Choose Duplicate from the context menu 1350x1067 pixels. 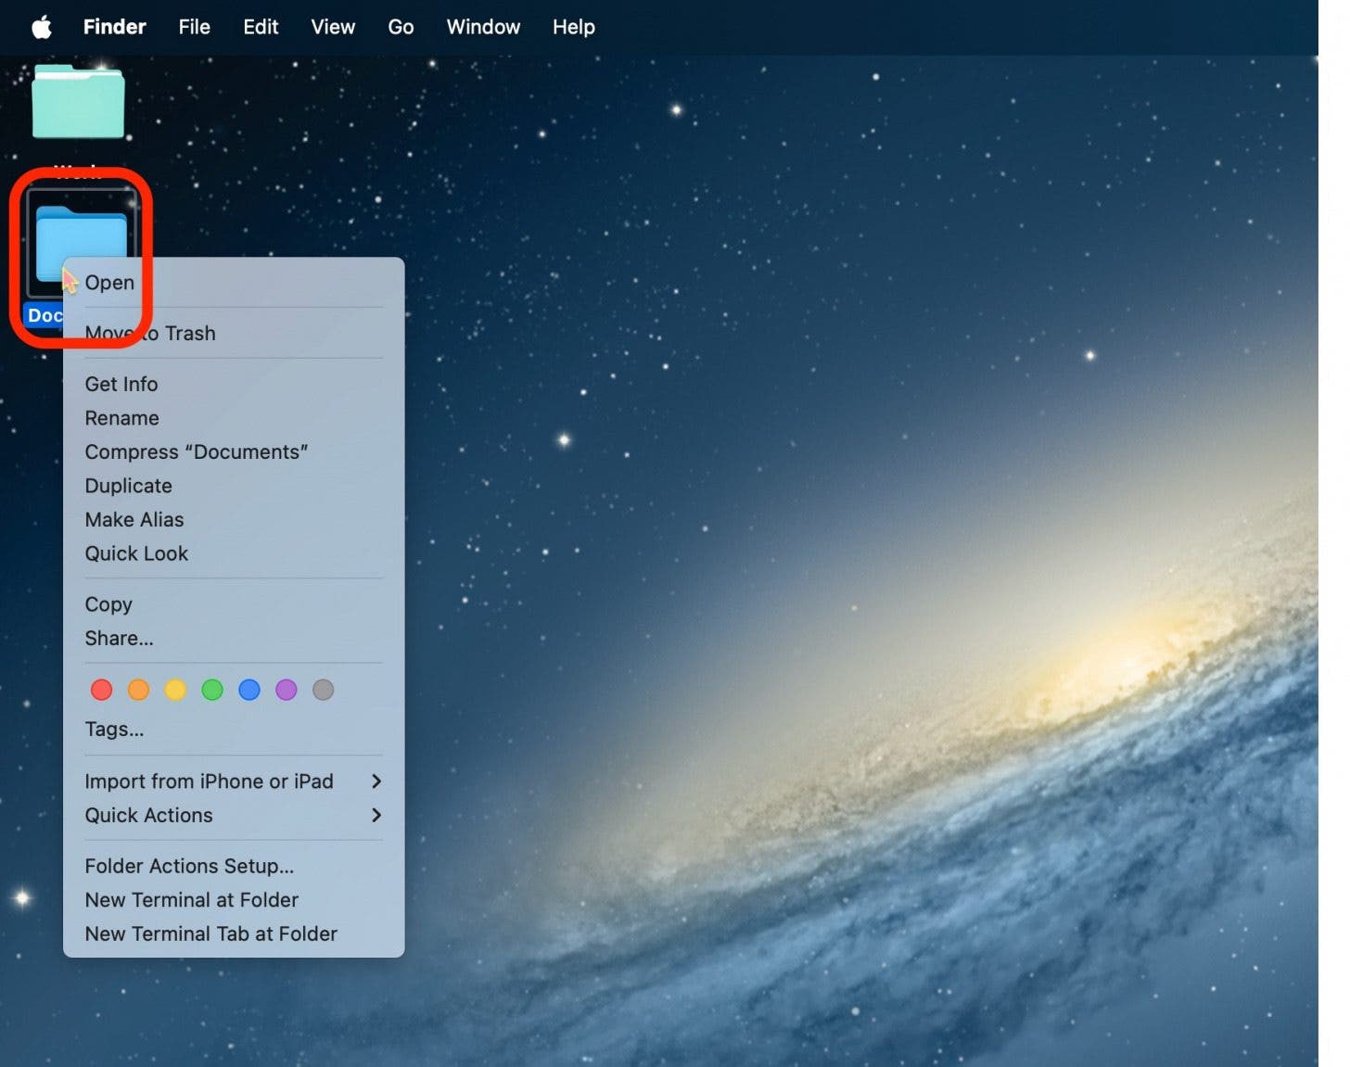[x=128, y=486]
